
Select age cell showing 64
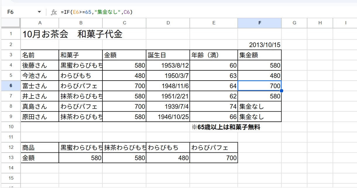pos(214,86)
